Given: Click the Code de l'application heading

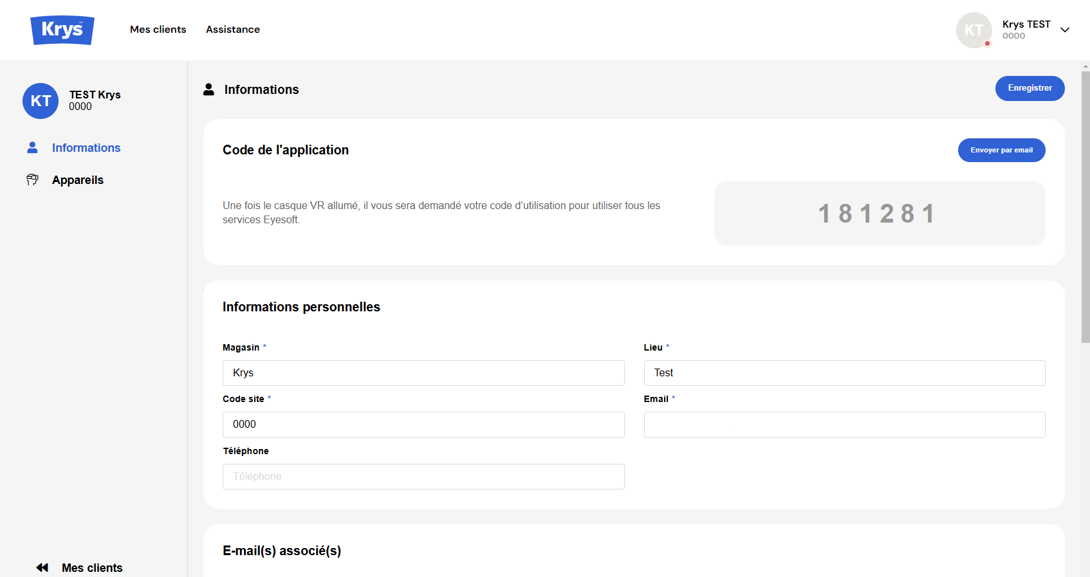Looking at the screenshot, I should pyautogui.click(x=286, y=150).
